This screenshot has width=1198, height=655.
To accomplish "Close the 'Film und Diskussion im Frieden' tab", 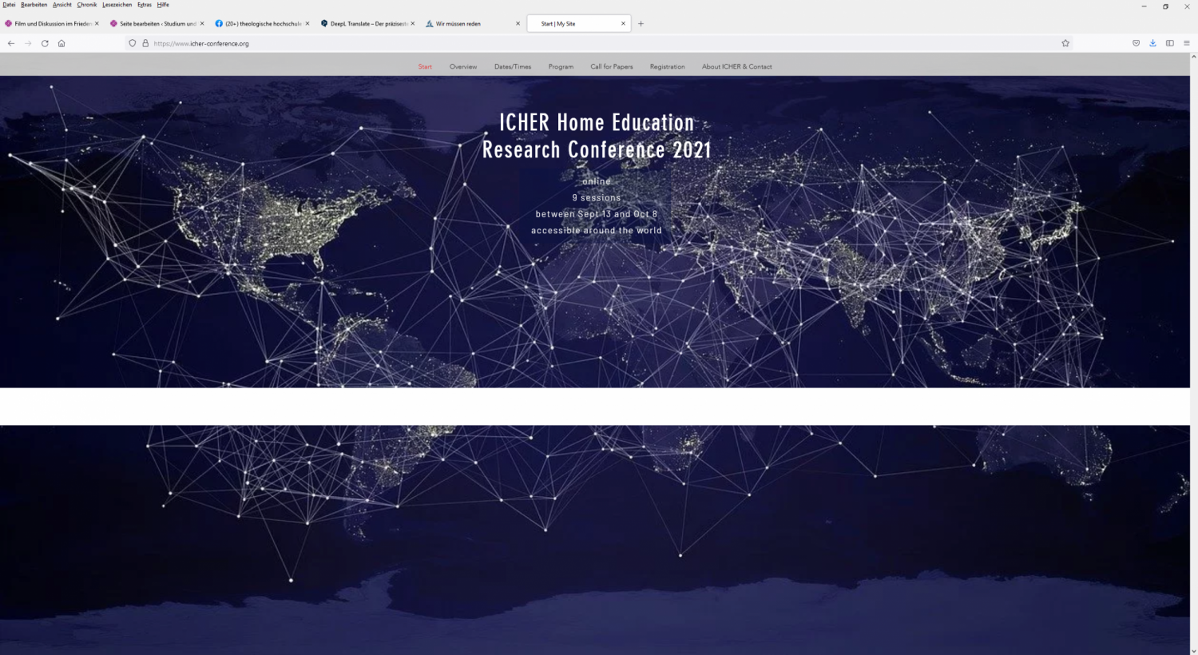I will pos(97,23).
